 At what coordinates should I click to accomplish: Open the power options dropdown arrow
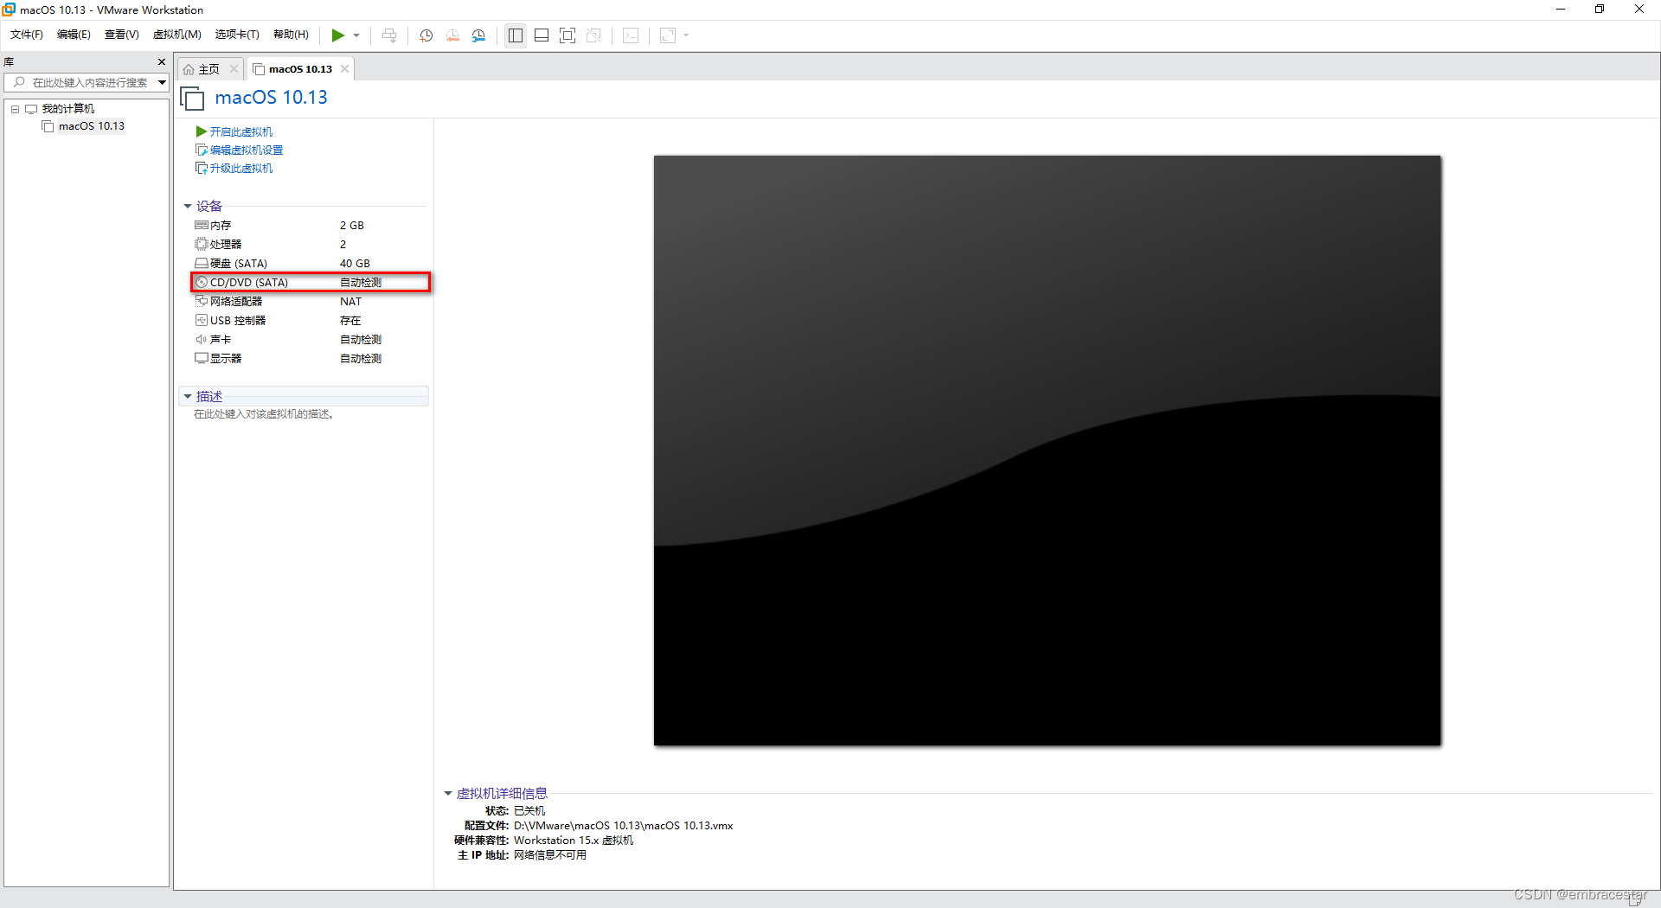(356, 35)
